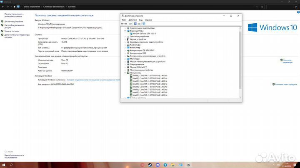This screenshot has height=168, width=300.
Task: Click Изменить ключ продукта link
Action: [x=286, y=84]
